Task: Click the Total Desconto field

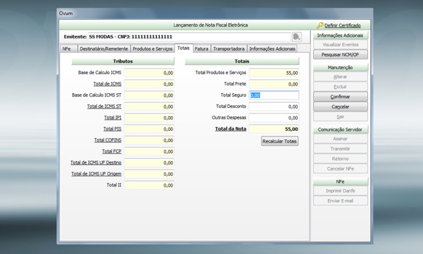Action: [274, 107]
